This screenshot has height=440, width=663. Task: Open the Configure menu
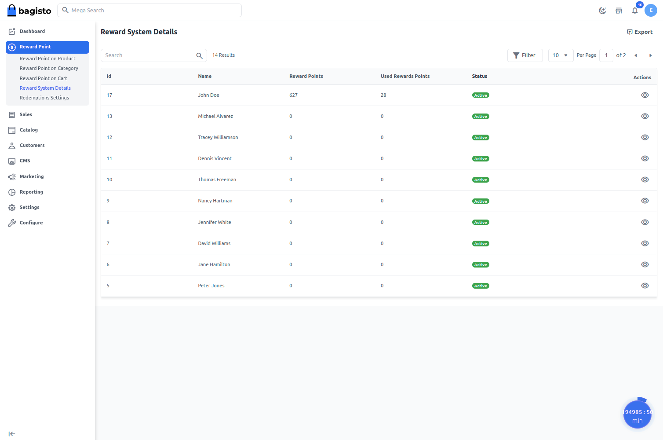(47, 223)
